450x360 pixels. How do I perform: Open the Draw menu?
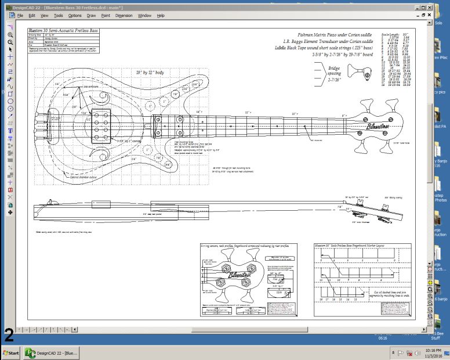[x=91, y=16]
